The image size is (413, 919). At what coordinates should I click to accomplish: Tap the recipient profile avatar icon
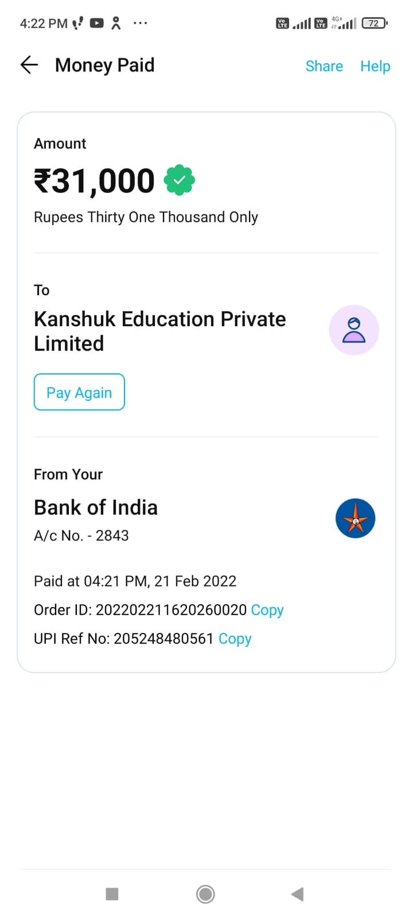tap(354, 330)
